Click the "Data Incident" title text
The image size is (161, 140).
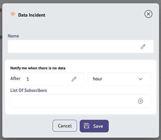tap(32, 15)
